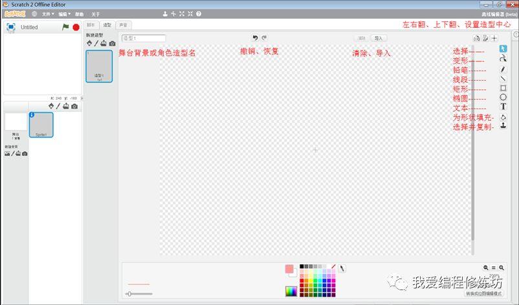The height and width of the screenshot is (305, 519).
Task: Collapse stage with small arrow expander
Action: pyautogui.click(x=82, y=98)
